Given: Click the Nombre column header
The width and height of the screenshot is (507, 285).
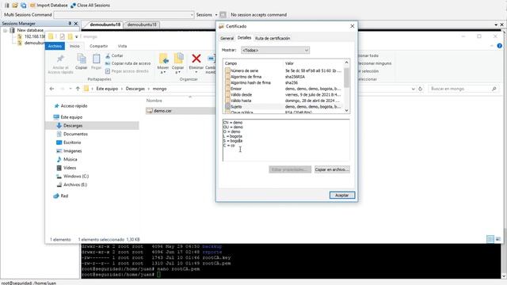Looking at the screenshot, I should 154,101.
